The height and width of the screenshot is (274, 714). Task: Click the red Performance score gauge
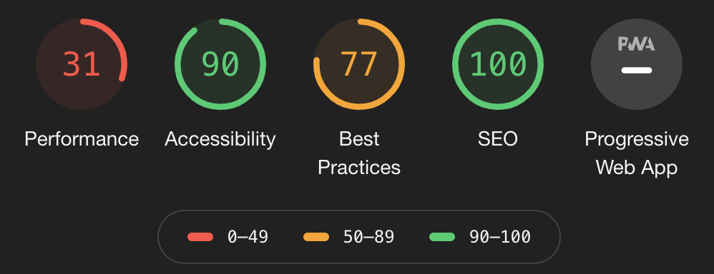click(82, 64)
